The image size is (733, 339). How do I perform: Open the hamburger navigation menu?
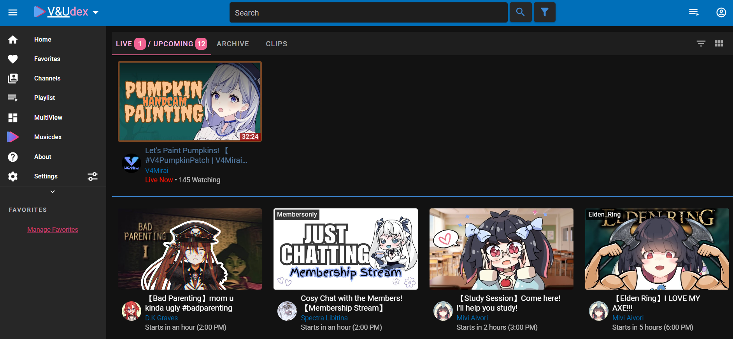click(13, 13)
